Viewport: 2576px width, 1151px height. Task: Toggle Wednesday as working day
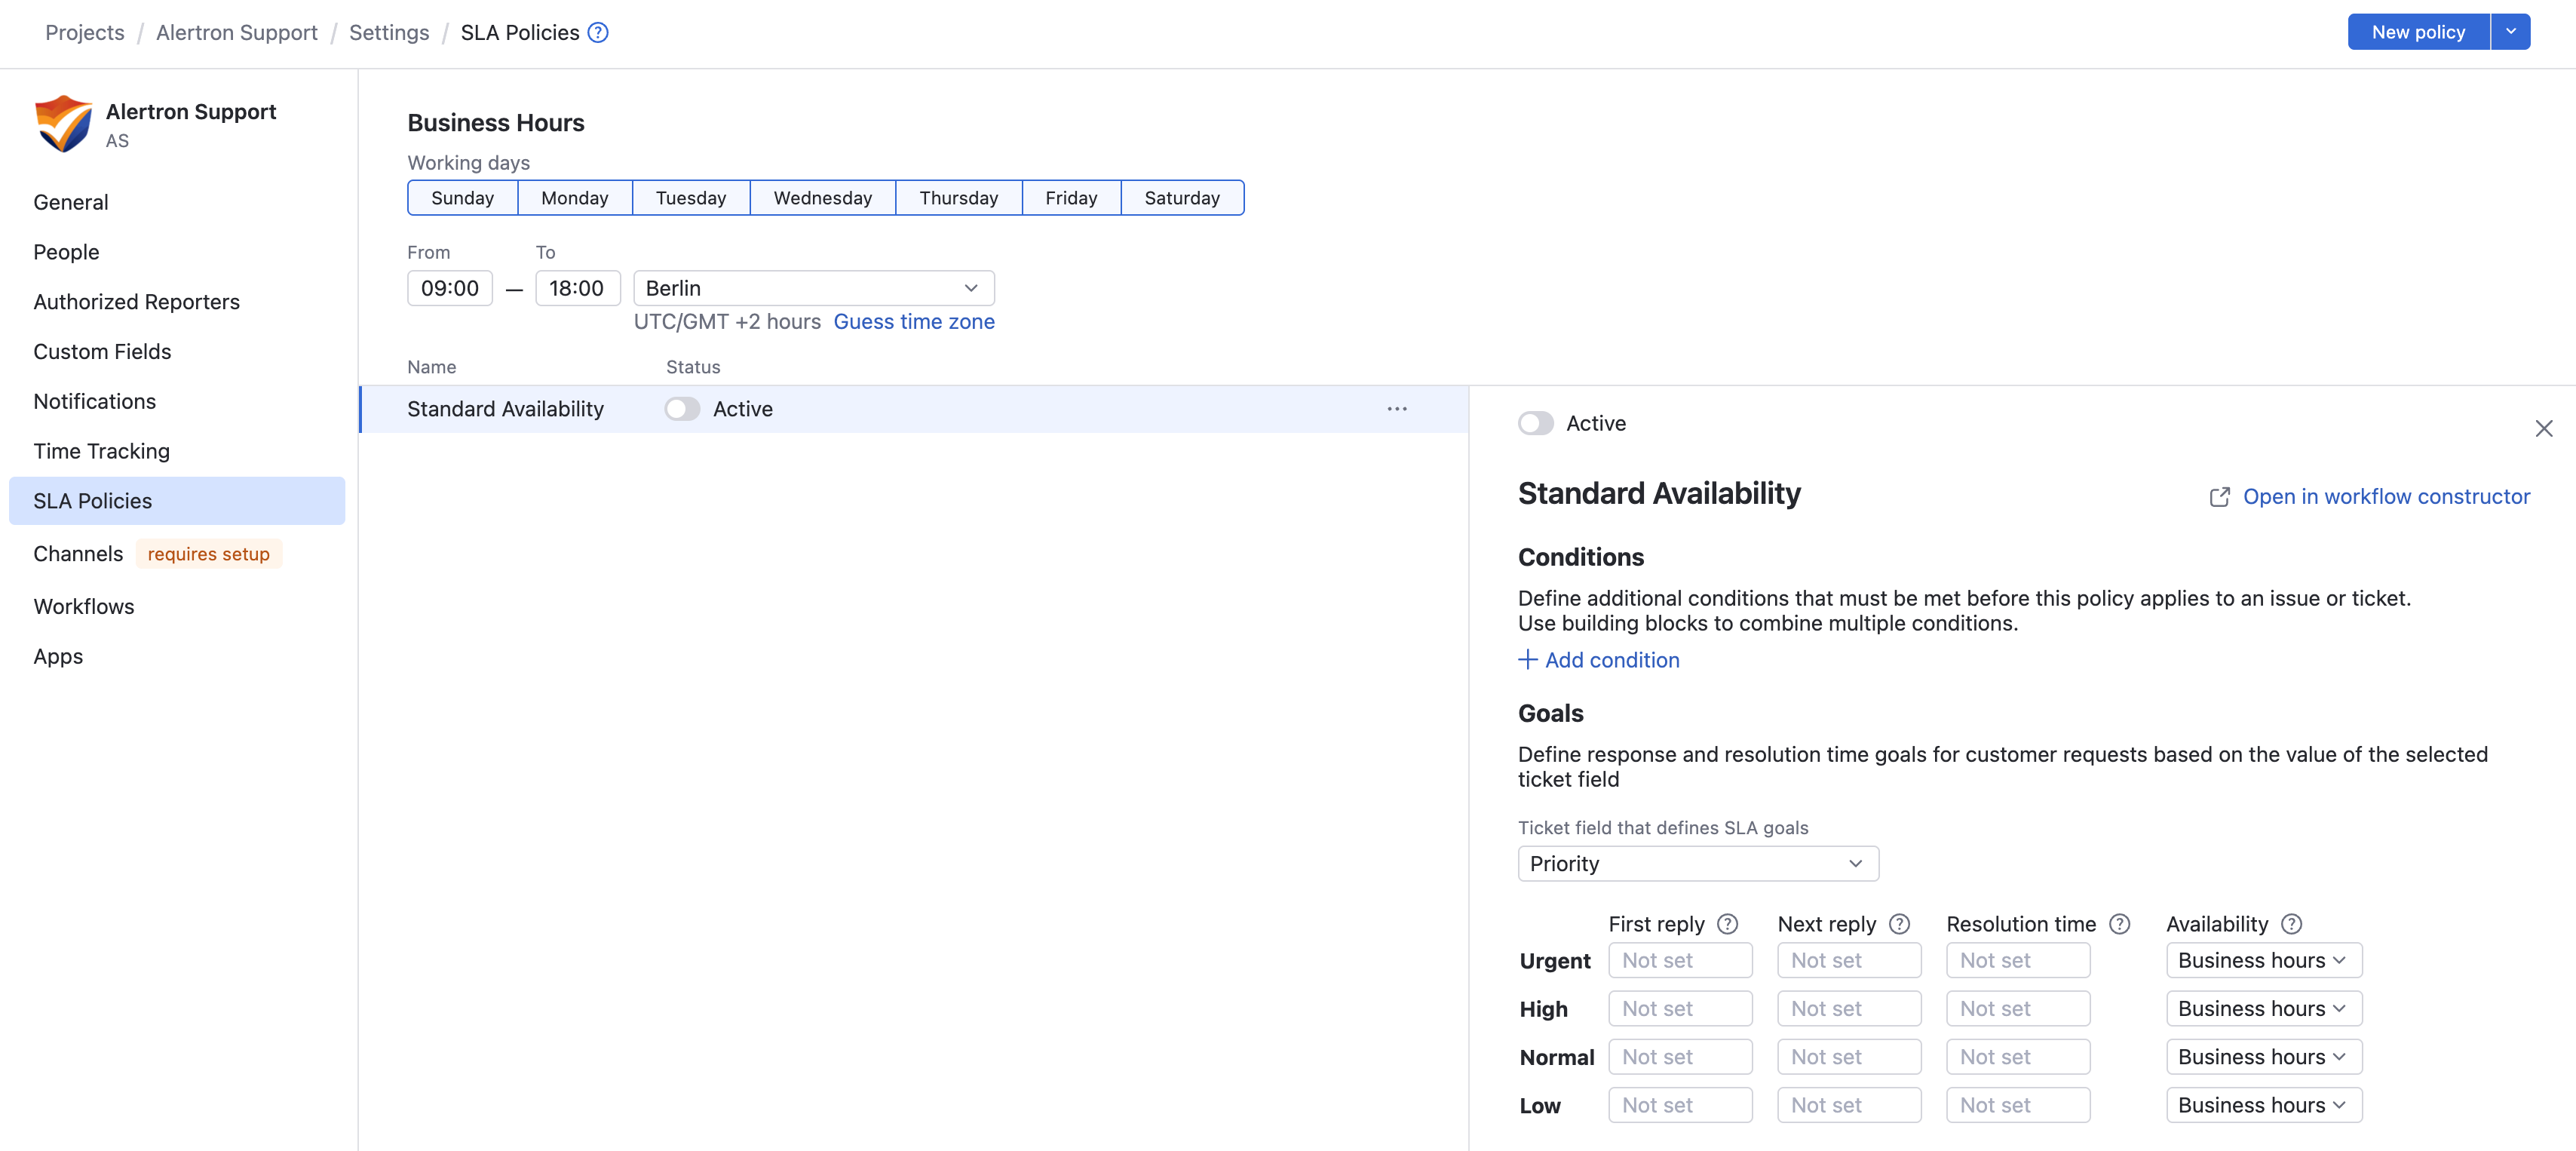pos(822,198)
